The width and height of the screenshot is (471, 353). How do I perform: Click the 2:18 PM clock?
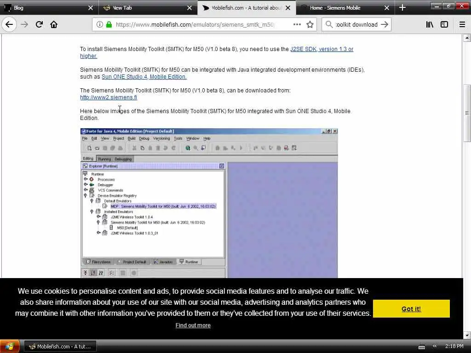tap(454, 346)
